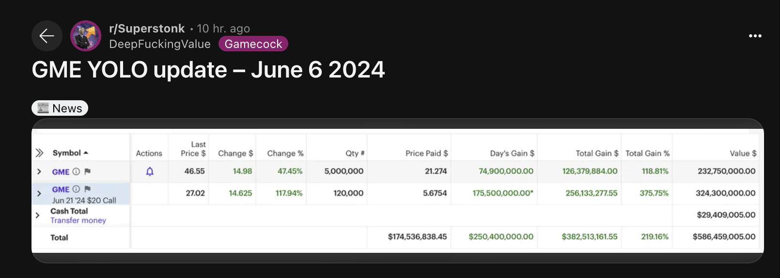Image resolution: width=780 pixels, height=278 pixels.
Task: Click the alert bell for GME stock
Action: tap(150, 171)
